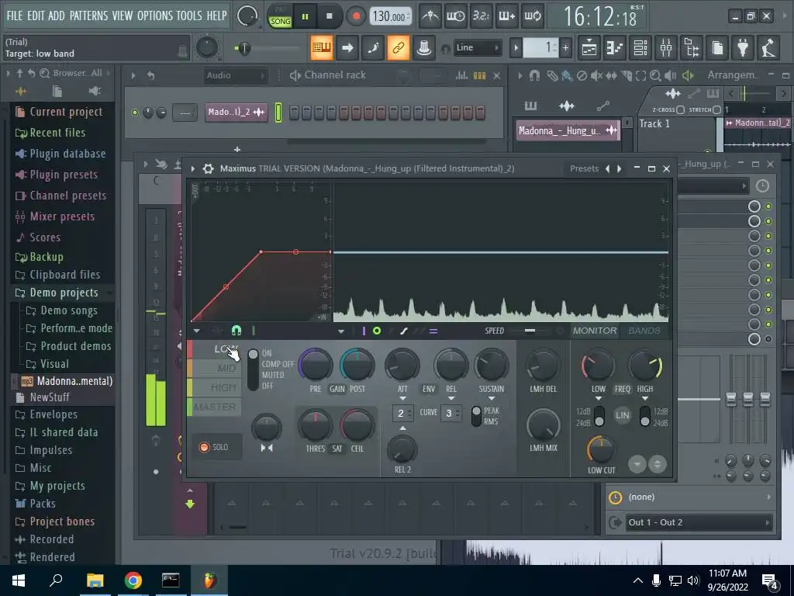Screen dimensions: 794x596
Task: Toggle the metronome icon
Action: (x=430, y=16)
